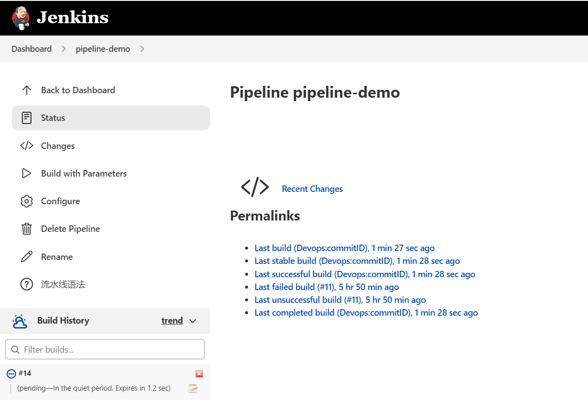This screenshot has width=588, height=401.
Task: Focus the Filter builds search field
Action: [x=105, y=349]
